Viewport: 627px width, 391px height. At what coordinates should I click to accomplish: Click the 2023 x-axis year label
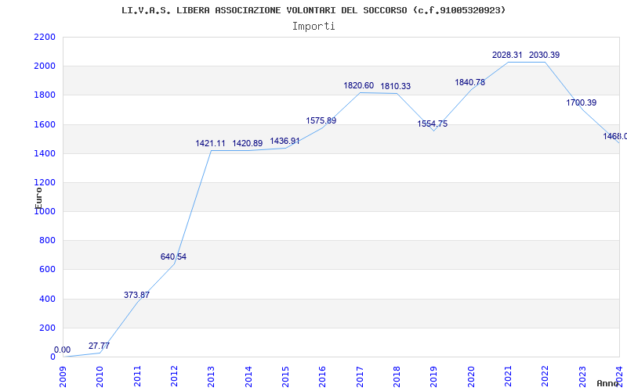click(582, 377)
